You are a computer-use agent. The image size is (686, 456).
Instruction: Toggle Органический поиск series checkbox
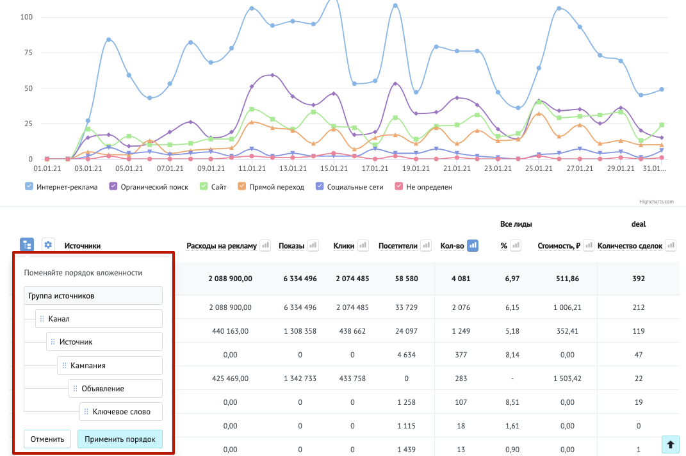click(x=113, y=186)
